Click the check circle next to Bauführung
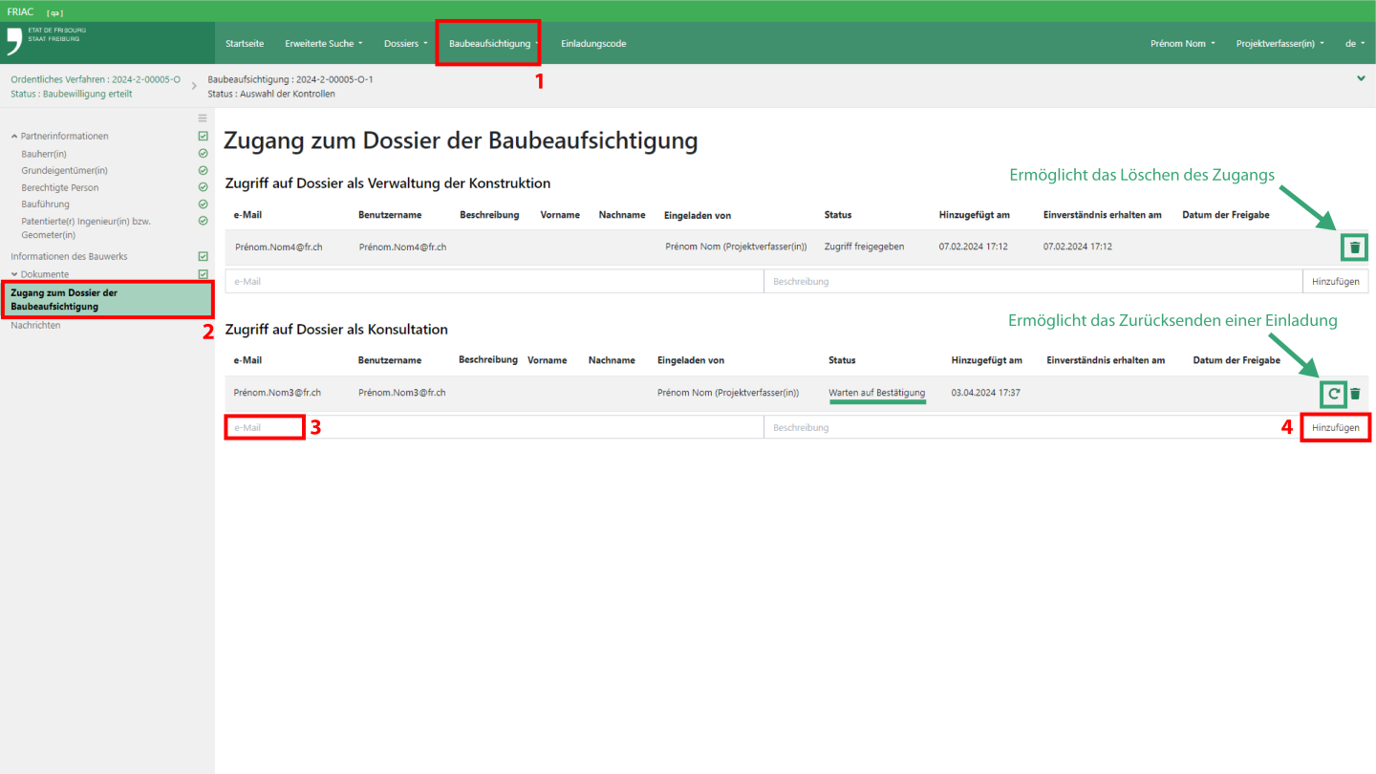 point(203,204)
